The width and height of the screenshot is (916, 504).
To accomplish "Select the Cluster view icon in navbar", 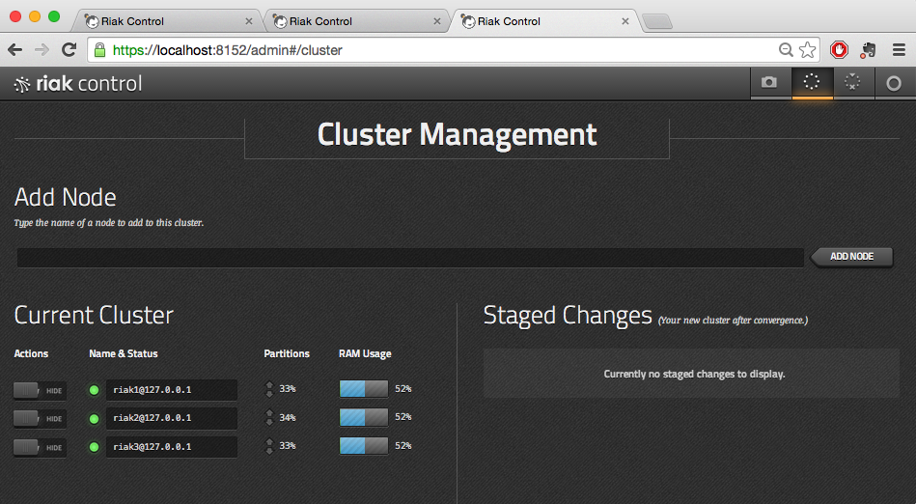I will 812,82.
